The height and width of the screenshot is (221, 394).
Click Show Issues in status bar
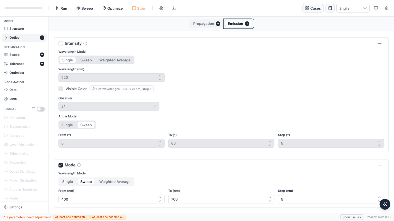[351, 217]
